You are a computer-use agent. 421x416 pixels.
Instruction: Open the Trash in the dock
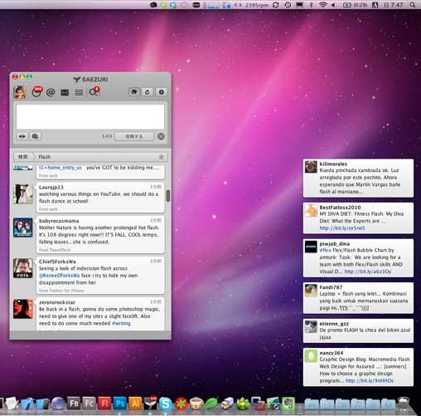point(404,404)
